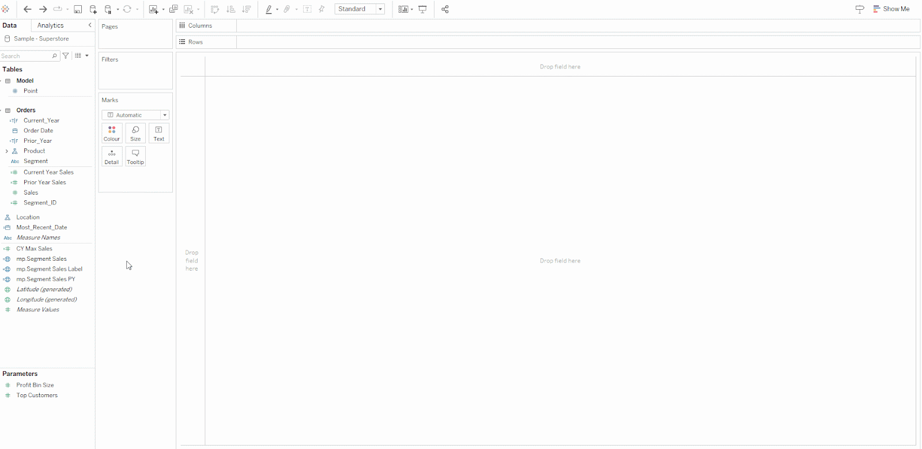
Task: Select the Order Date field
Action: [38, 131]
